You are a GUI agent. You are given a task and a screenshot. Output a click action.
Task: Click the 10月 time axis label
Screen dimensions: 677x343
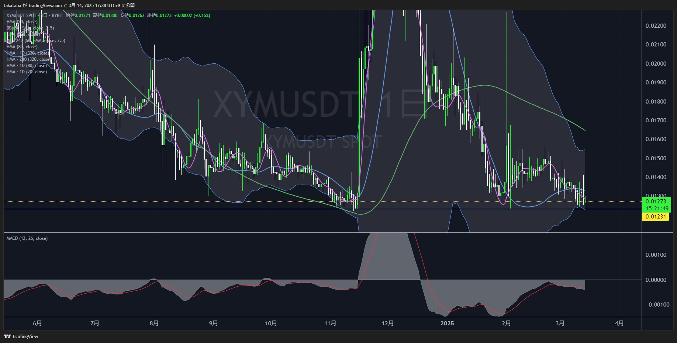[x=271, y=323]
